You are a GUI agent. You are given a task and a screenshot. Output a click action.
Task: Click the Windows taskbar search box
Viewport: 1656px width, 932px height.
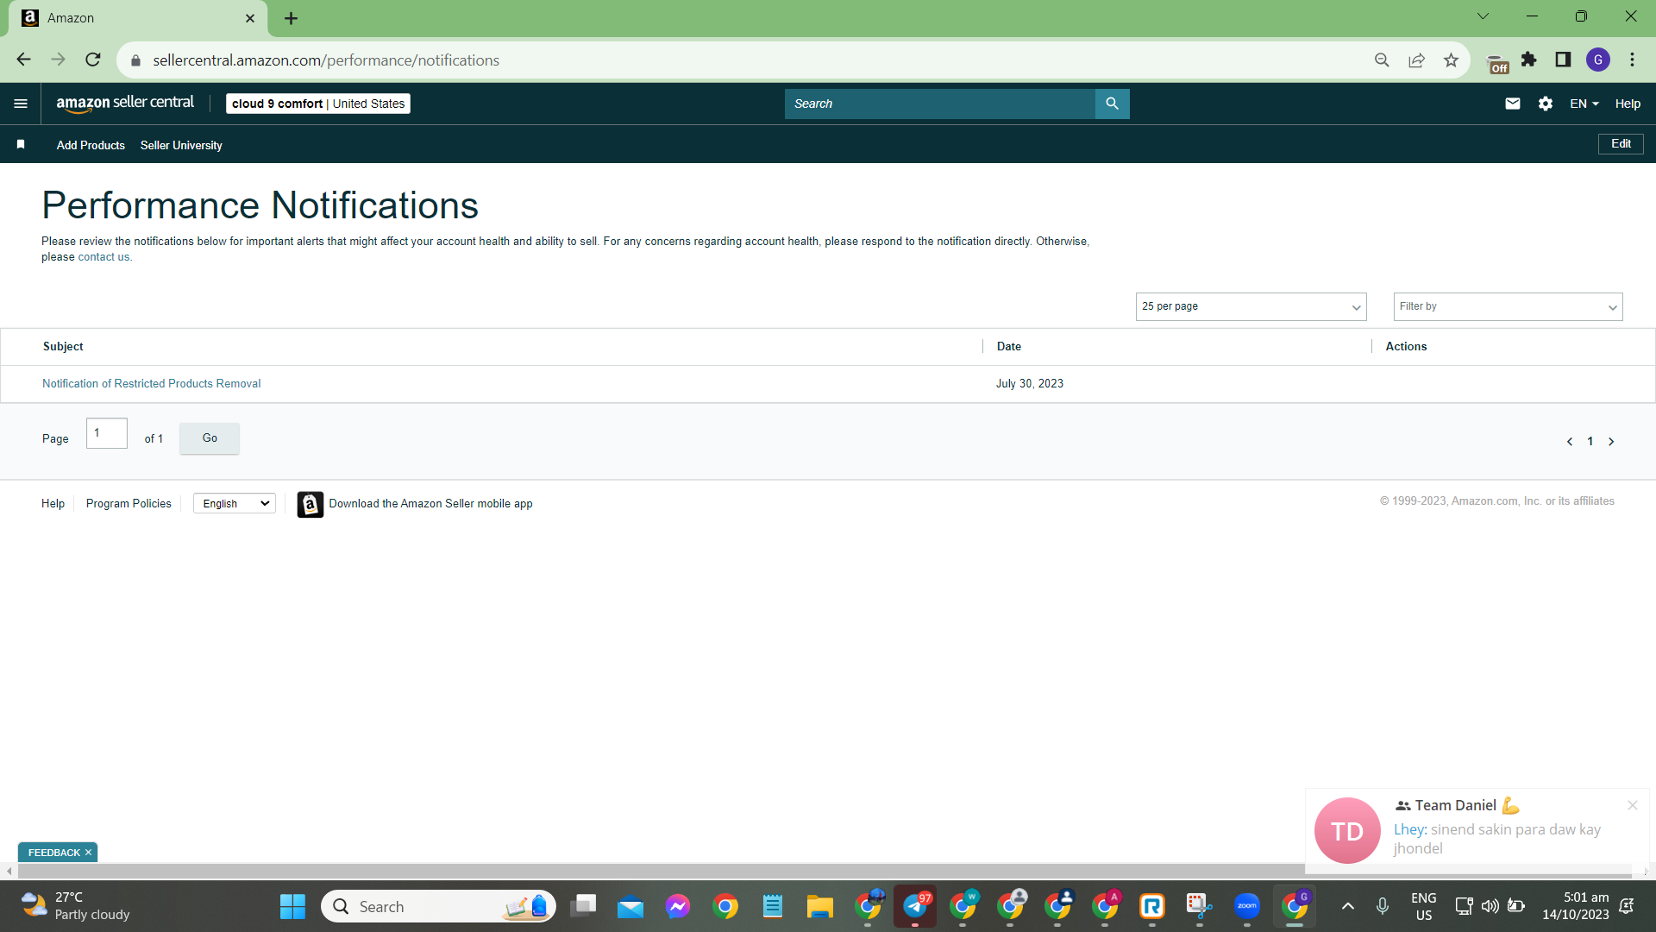point(438,906)
